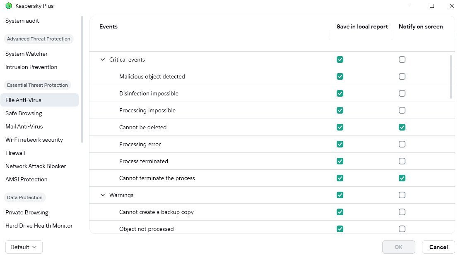This screenshot has height=259, width=458.
Task: Select the Cannot be deleted row label
Action: 143,127
